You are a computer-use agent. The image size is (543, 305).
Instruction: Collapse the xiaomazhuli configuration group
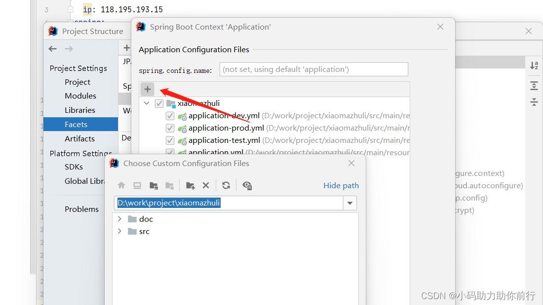pos(146,103)
